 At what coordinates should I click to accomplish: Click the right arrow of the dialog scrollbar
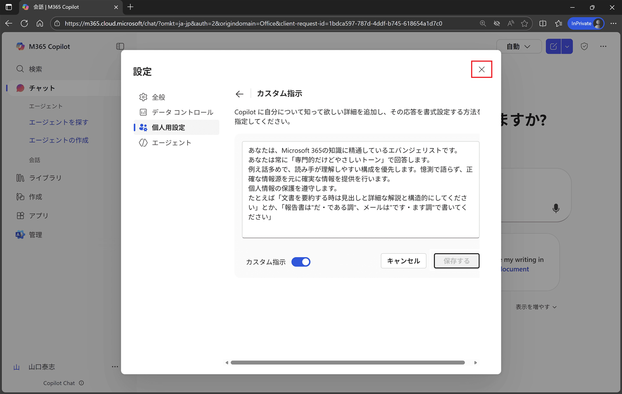pos(476,362)
